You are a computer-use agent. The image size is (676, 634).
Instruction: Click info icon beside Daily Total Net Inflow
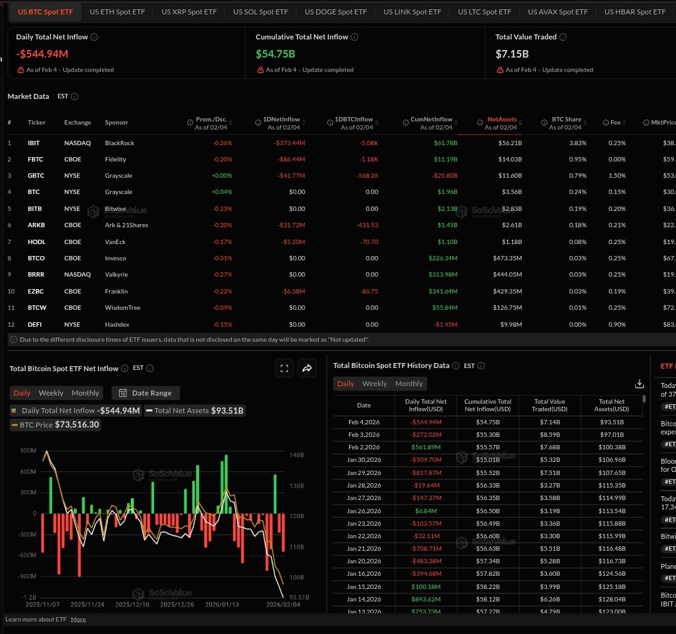[x=95, y=37]
